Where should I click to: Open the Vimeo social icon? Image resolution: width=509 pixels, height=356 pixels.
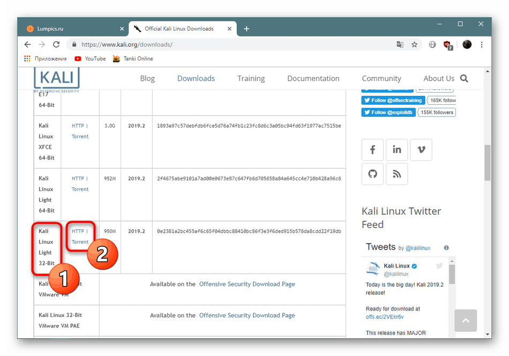point(421,149)
